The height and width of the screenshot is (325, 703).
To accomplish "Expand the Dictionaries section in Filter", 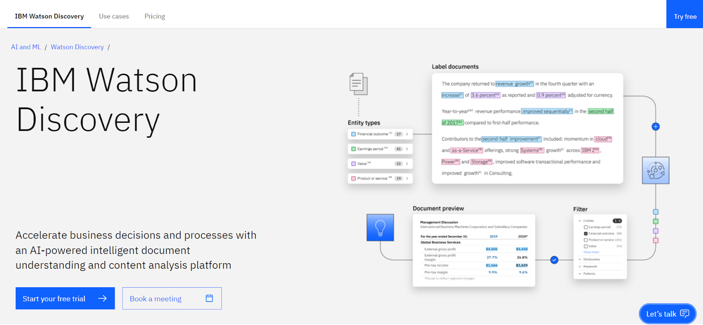I will coord(580,259).
